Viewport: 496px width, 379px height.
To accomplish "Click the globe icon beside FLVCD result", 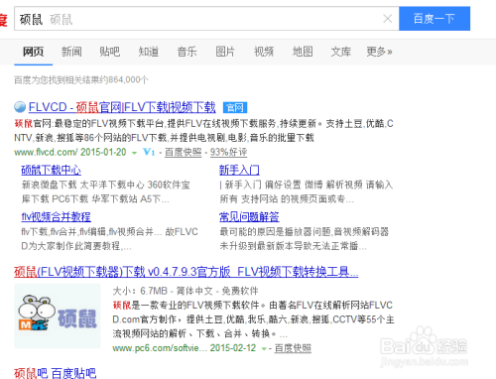I will pyautogui.click(x=20, y=107).
